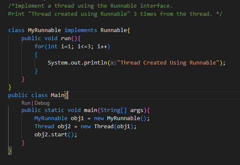Click "public void run()" method declaration

point(51,38)
